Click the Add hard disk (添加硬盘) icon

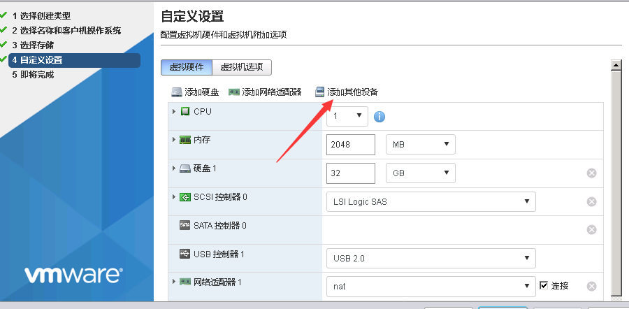click(177, 92)
